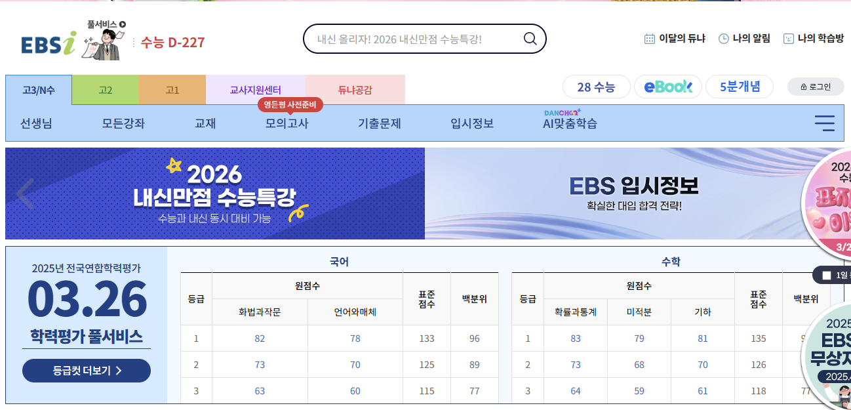Go to previous banner slide arrow
The width and height of the screenshot is (851, 410).
click(25, 194)
